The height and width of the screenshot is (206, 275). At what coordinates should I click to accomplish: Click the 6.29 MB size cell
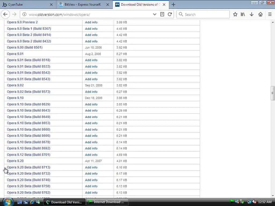point(122,111)
